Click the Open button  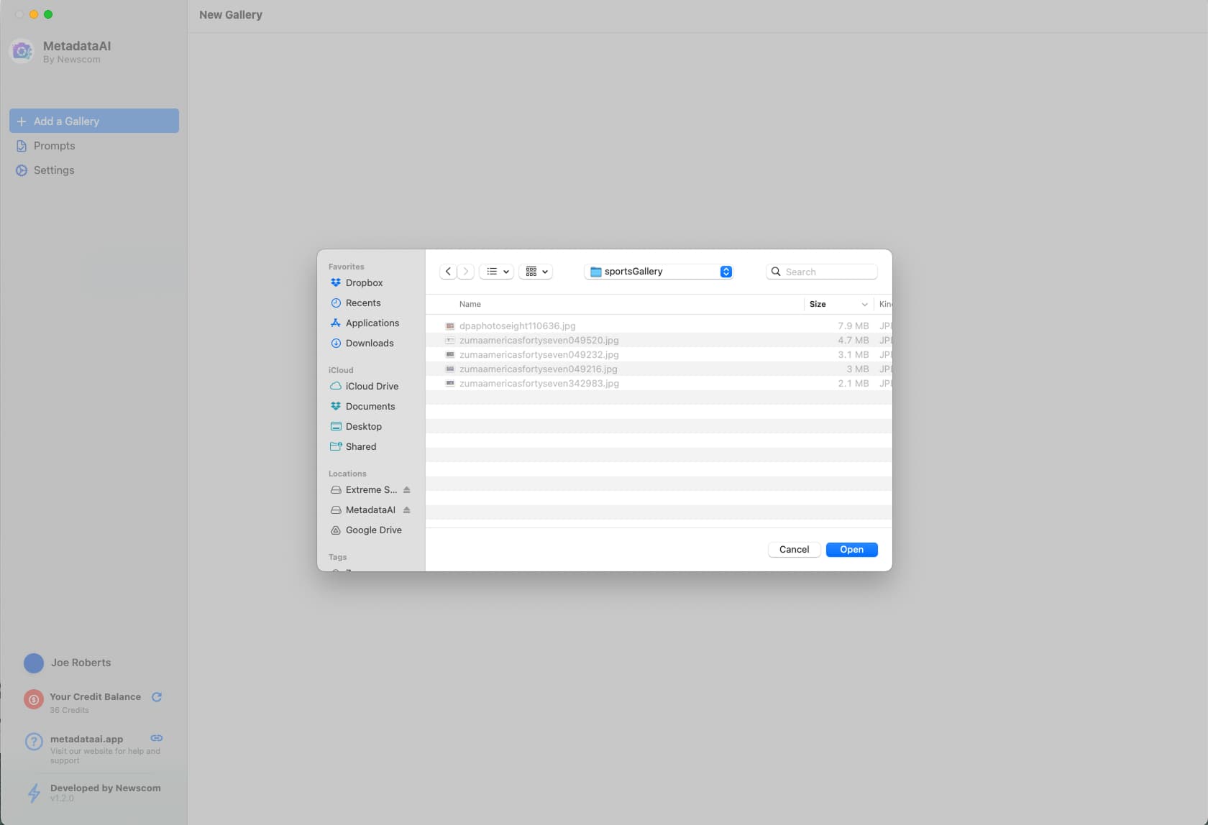851,550
